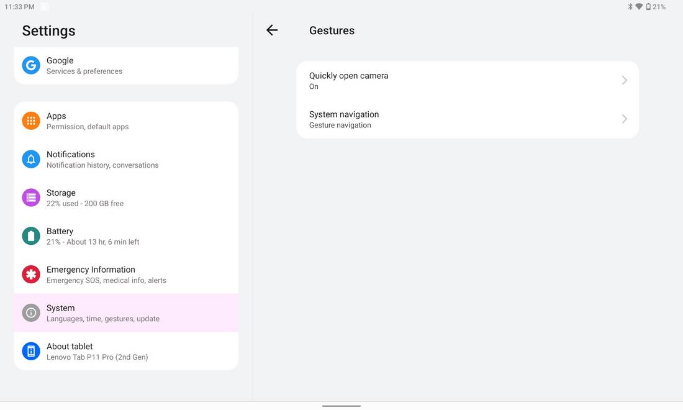Open System navigation gesture setting
This screenshot has width=683, height=410.
[468, 119]
